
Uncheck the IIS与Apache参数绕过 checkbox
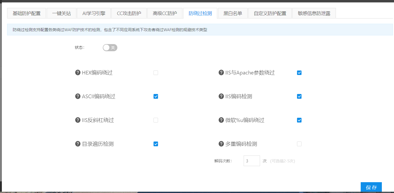click(x=299, y=73)
